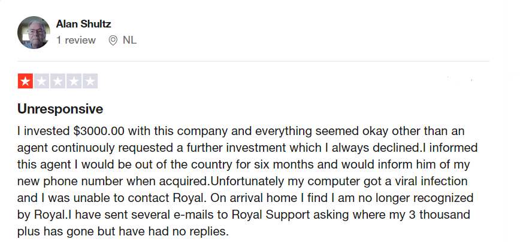
Task: Select the third star in the rating
Action: coord(58,82)
